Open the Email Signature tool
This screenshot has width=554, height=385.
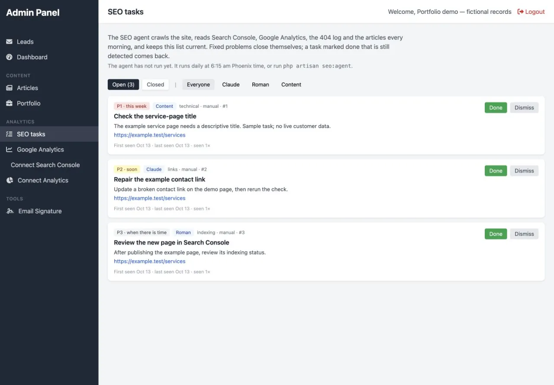point(49,211)
